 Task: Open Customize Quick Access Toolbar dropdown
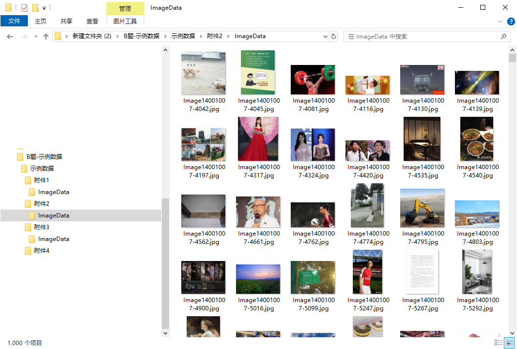44,8
